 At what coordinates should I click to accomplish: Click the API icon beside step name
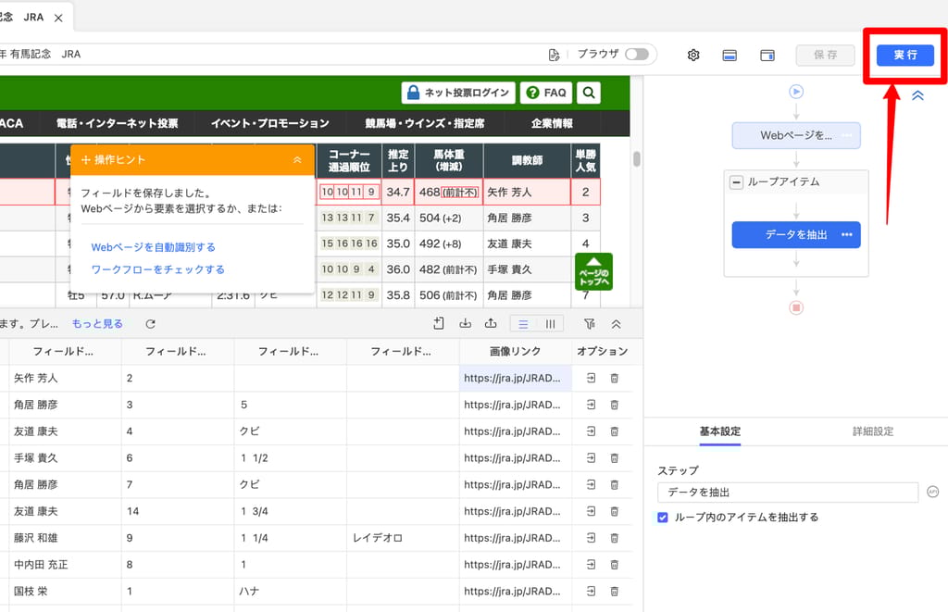tap(933, 493)
